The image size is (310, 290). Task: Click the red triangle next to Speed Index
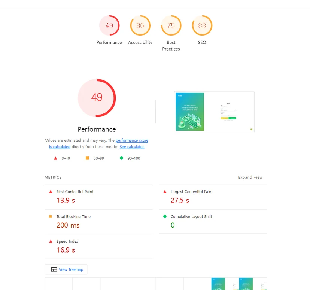click(51, 241)
